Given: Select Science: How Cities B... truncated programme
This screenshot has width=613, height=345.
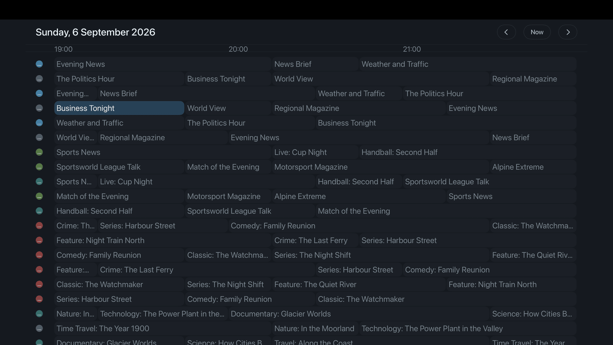Looking at the screenshot, I should 533,314.
